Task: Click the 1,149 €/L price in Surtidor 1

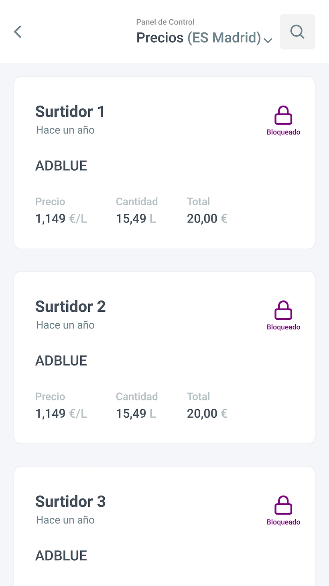Action: 61,218
